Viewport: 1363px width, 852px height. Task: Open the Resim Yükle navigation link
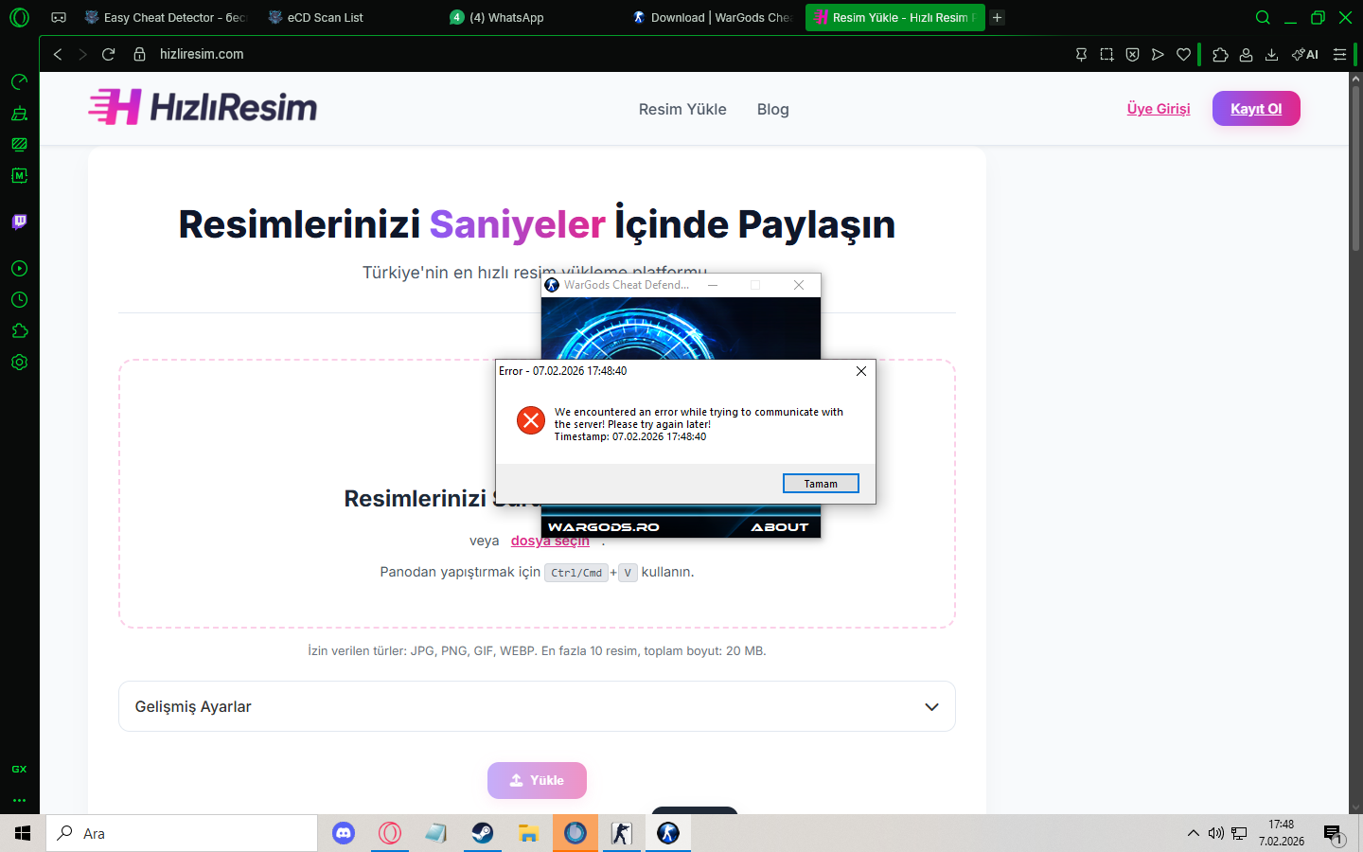pos(682,109)
